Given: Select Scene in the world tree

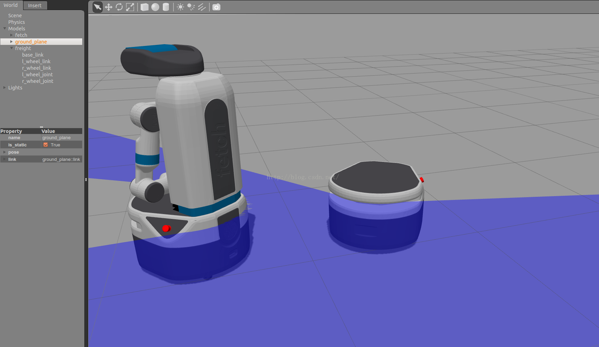Looking at the screenshot, I should [15, 16].
